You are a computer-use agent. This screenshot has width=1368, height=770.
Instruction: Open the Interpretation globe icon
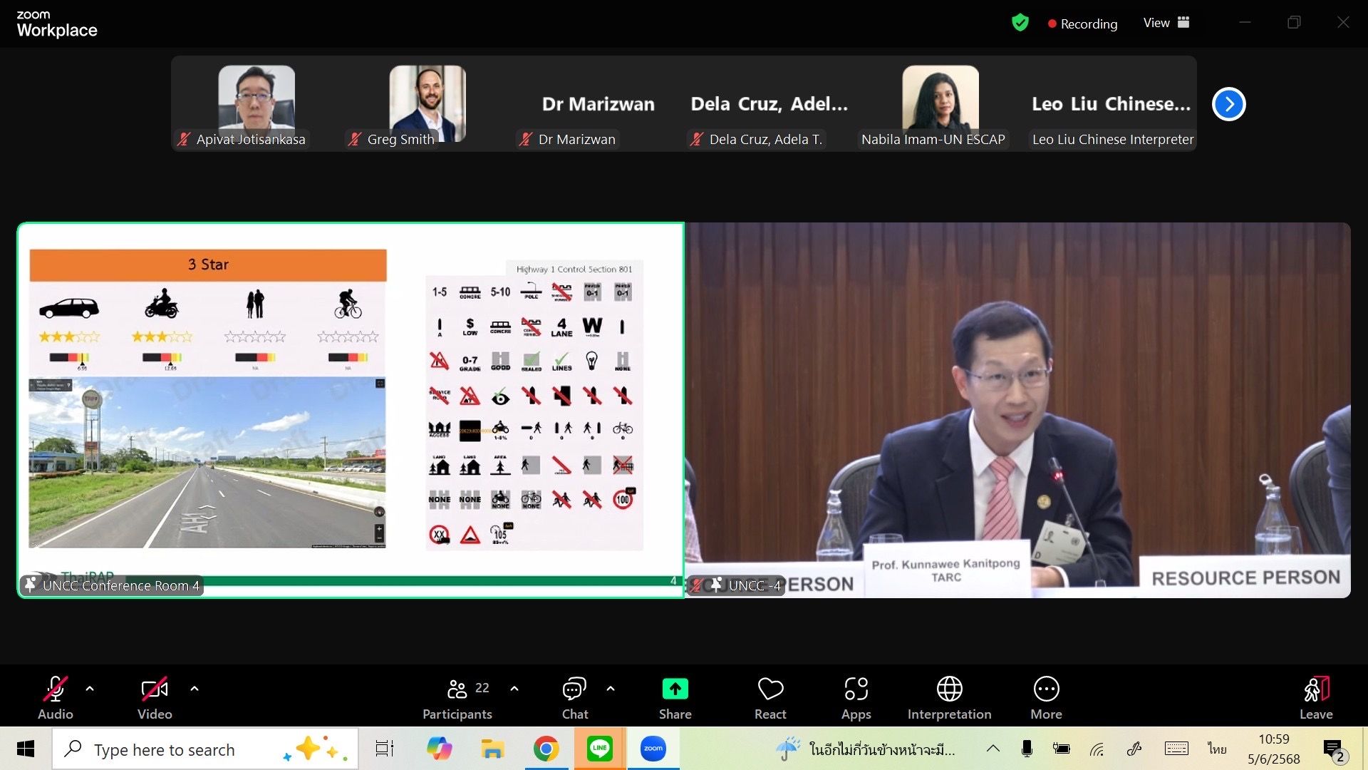pyautogui.click(x=949, y=698)
